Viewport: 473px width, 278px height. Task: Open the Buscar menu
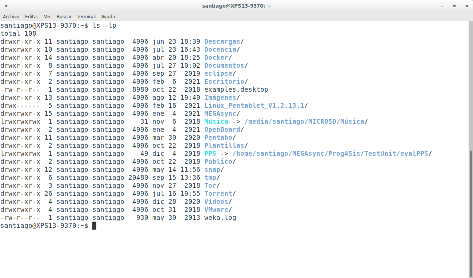[64, 16]
